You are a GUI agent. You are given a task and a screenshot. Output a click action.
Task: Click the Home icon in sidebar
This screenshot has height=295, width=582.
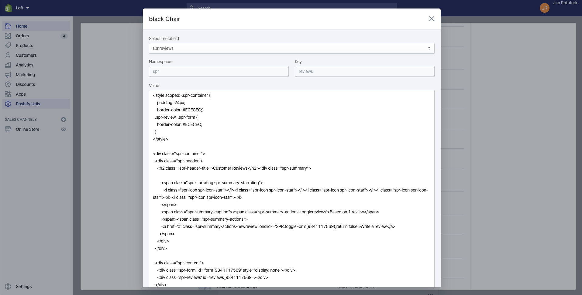pos(8,26)
